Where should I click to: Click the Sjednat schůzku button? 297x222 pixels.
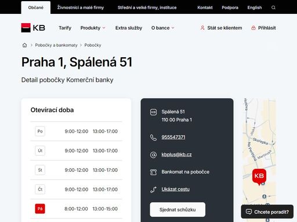pos(178,209)
